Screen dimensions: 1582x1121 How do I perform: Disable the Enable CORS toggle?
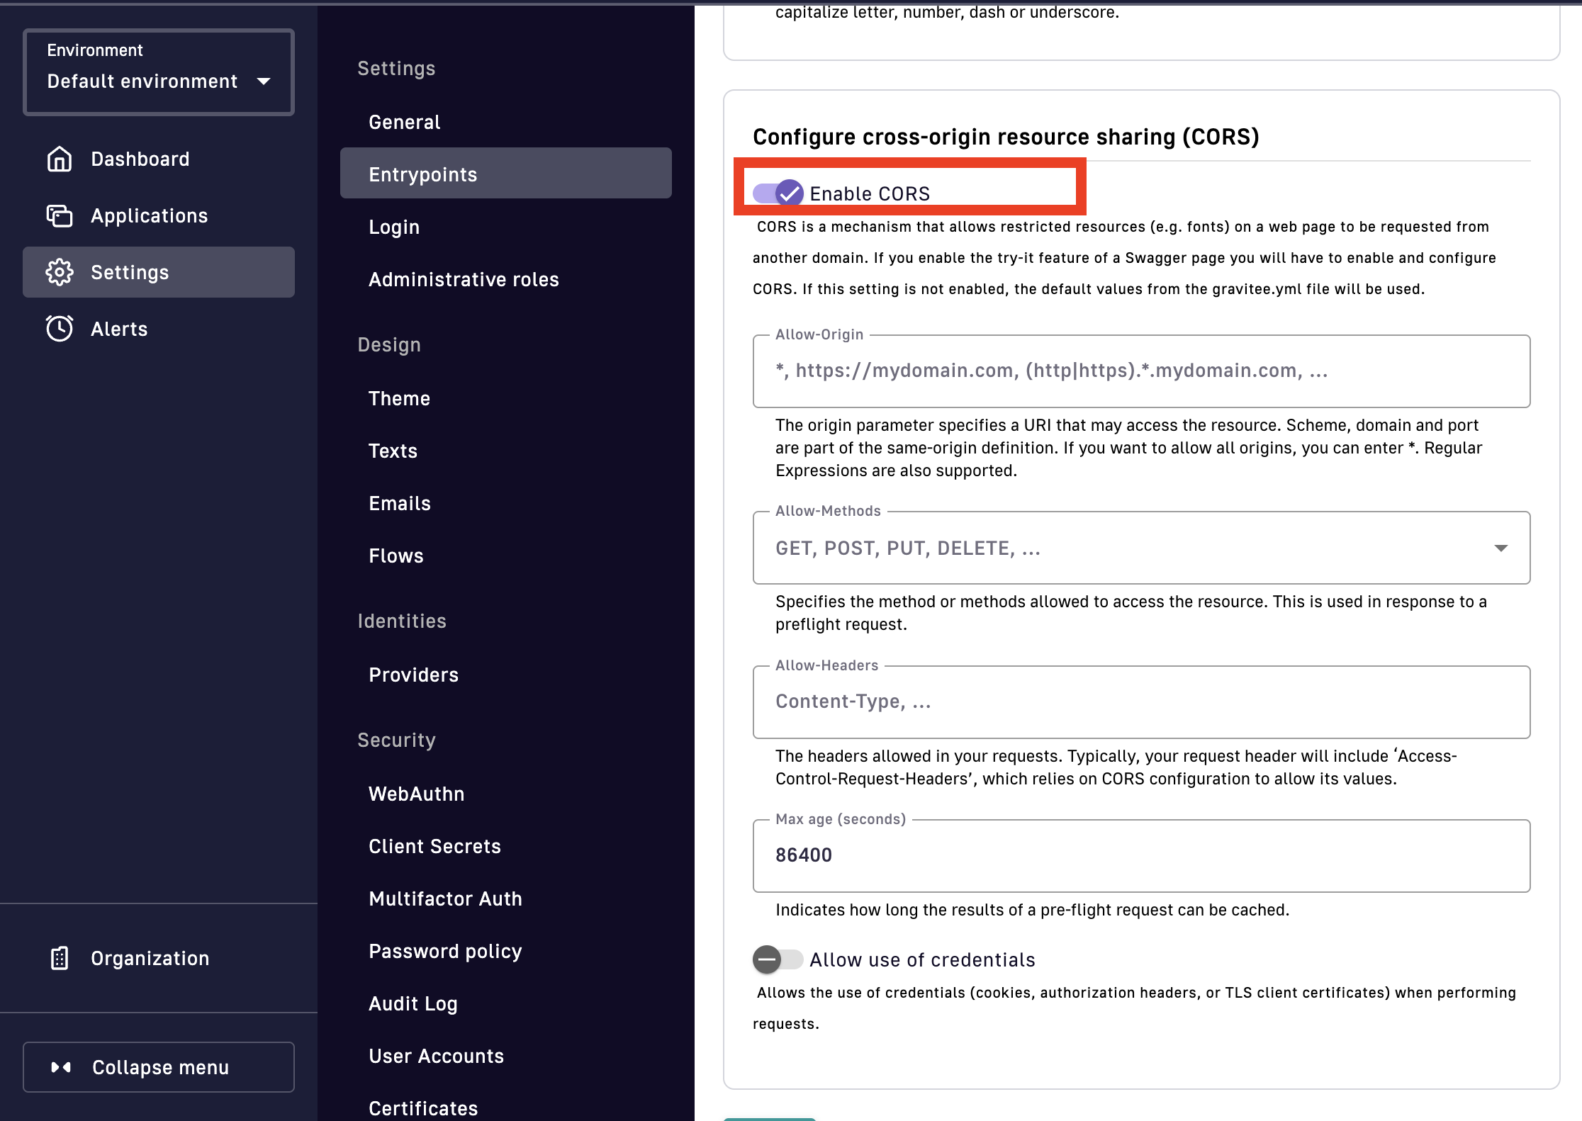coord(778,193)
